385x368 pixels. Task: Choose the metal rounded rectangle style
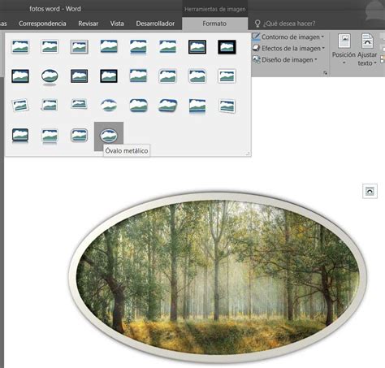click(x=79, y=136)
